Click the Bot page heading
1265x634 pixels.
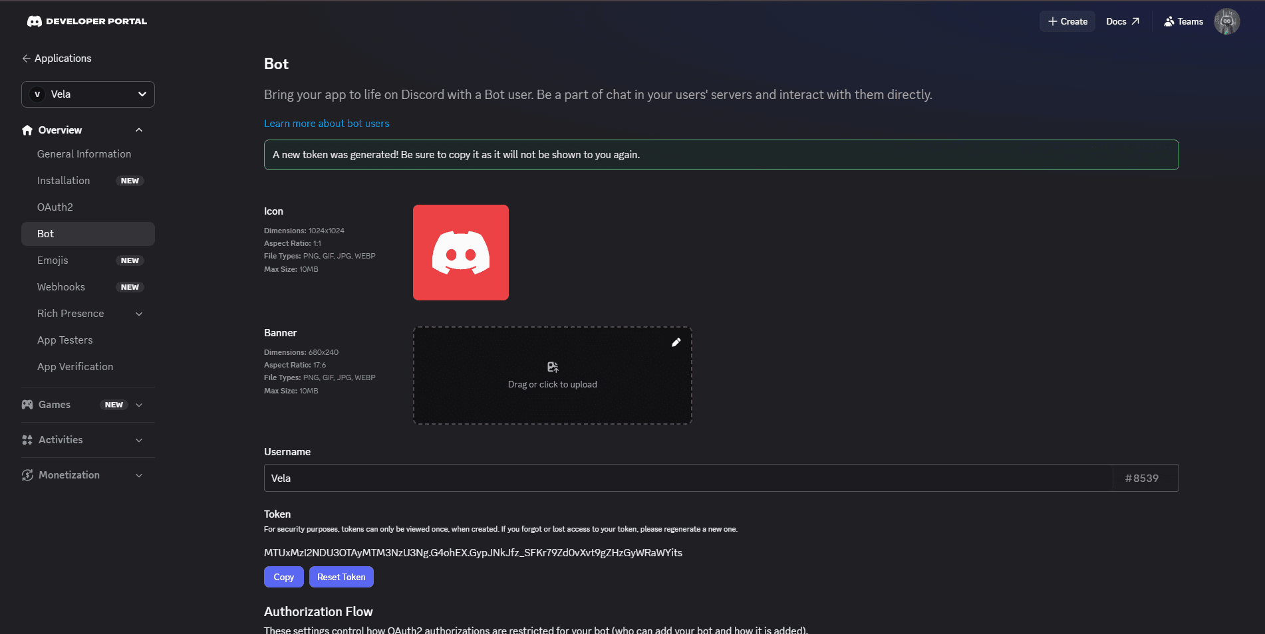(x=276, y=64)
